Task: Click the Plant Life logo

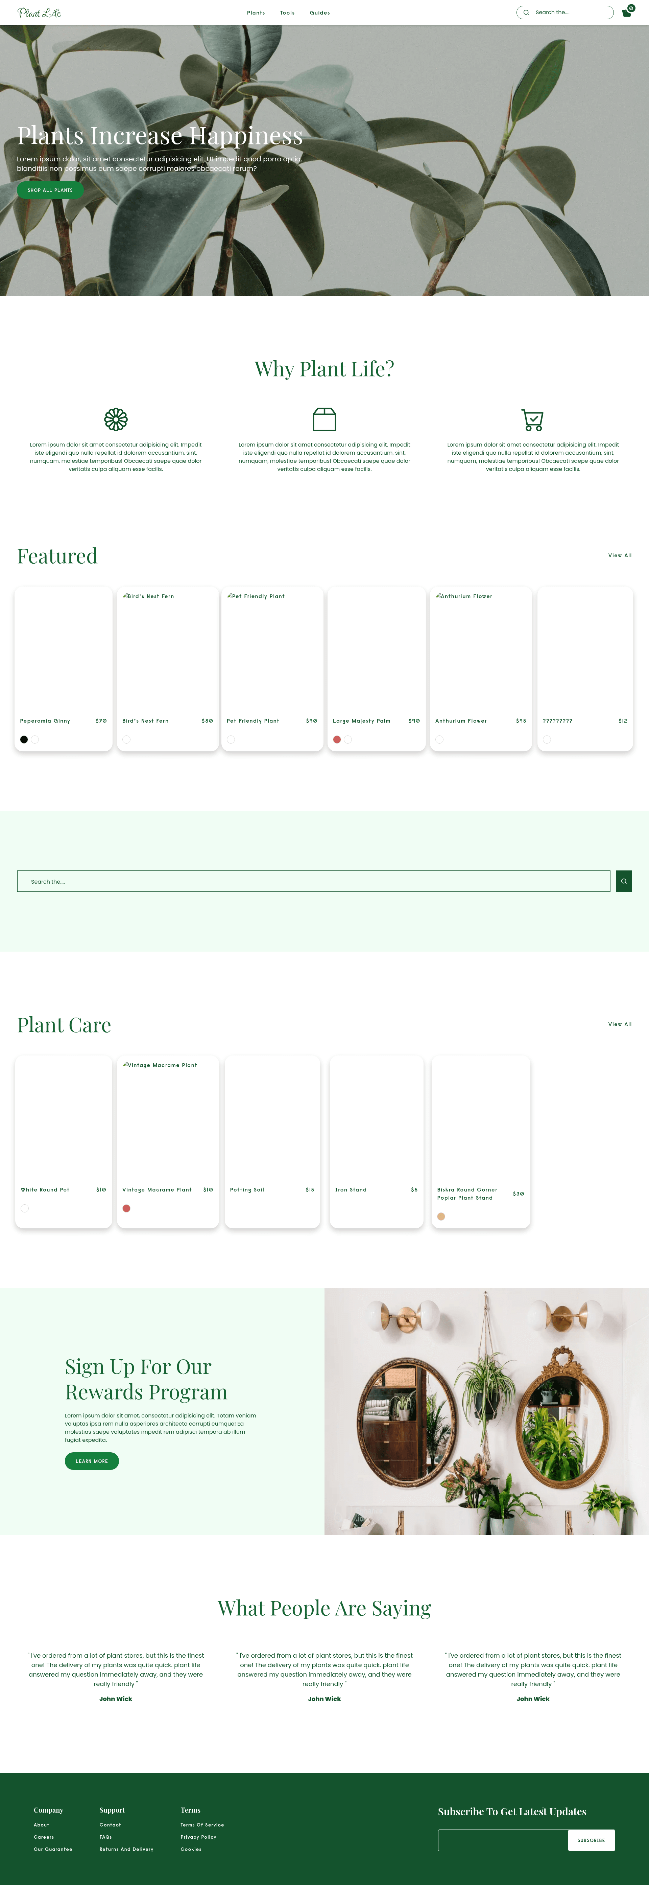Action: click(x=40, y=13)
